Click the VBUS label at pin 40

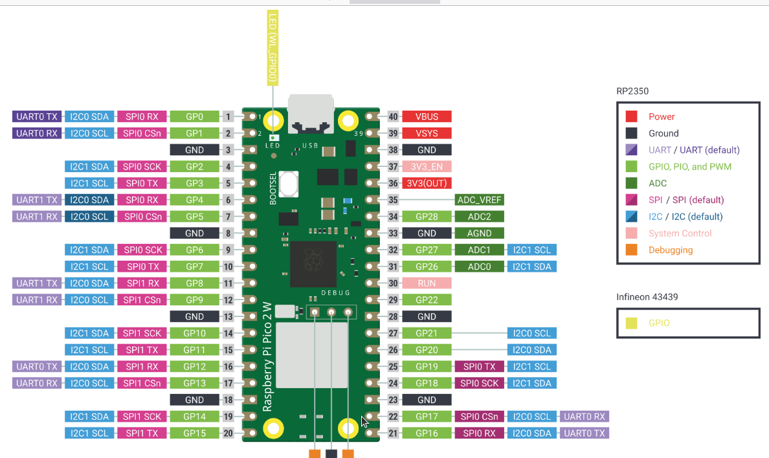[x=427, y=117]
